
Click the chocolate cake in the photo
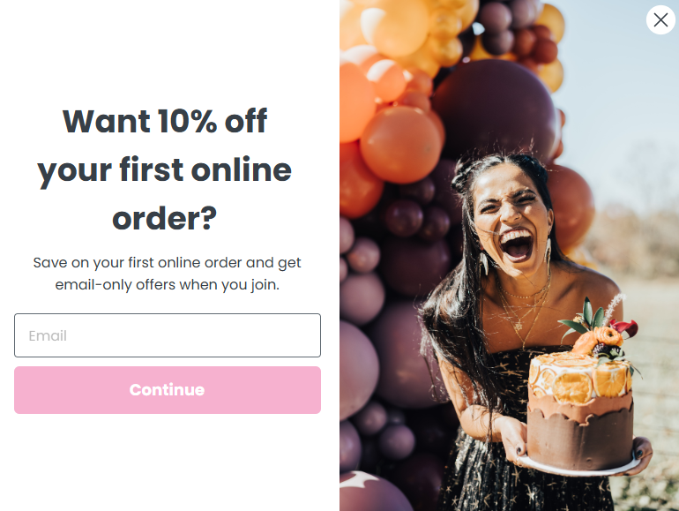coord(580,412)
